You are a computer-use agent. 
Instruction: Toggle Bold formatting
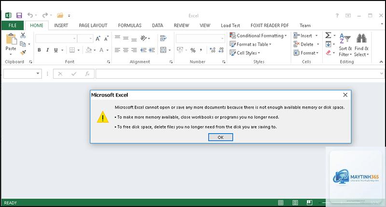(x=39, y=50)
